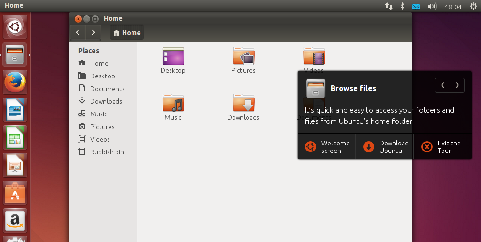Click the 18:04 clock indicator

tap(453, 7)
